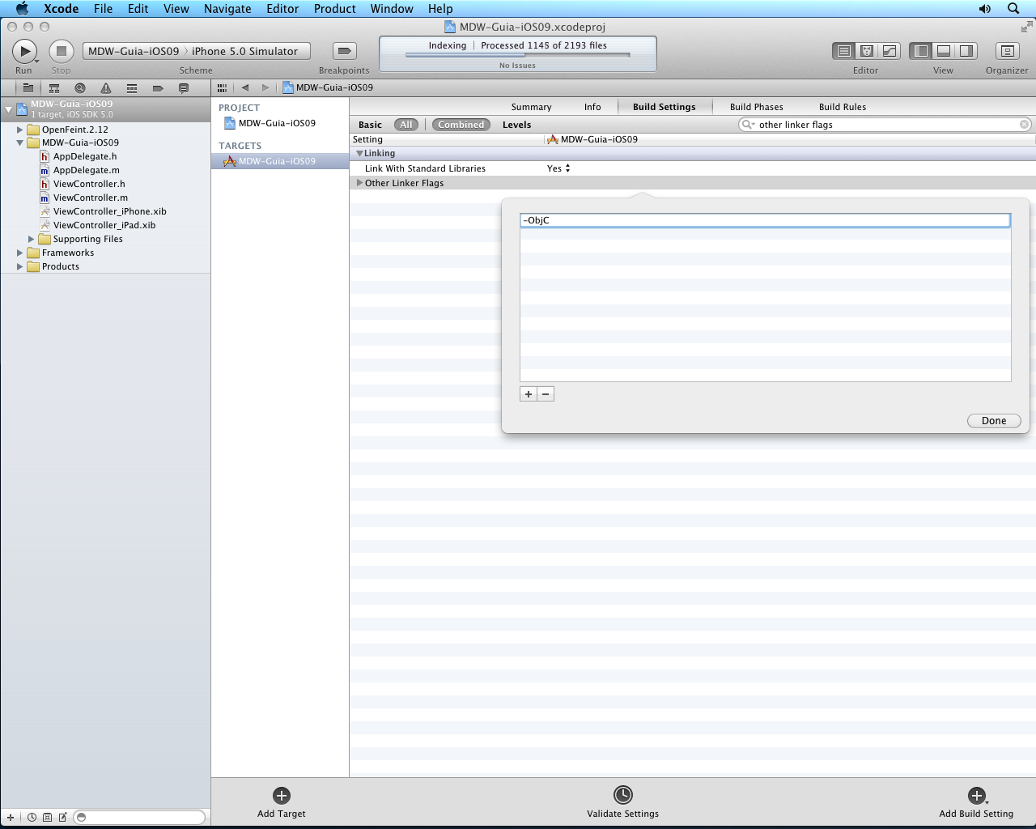1036x829 pixels.
Task: Select the Combined view option
Action: point(461,125)
